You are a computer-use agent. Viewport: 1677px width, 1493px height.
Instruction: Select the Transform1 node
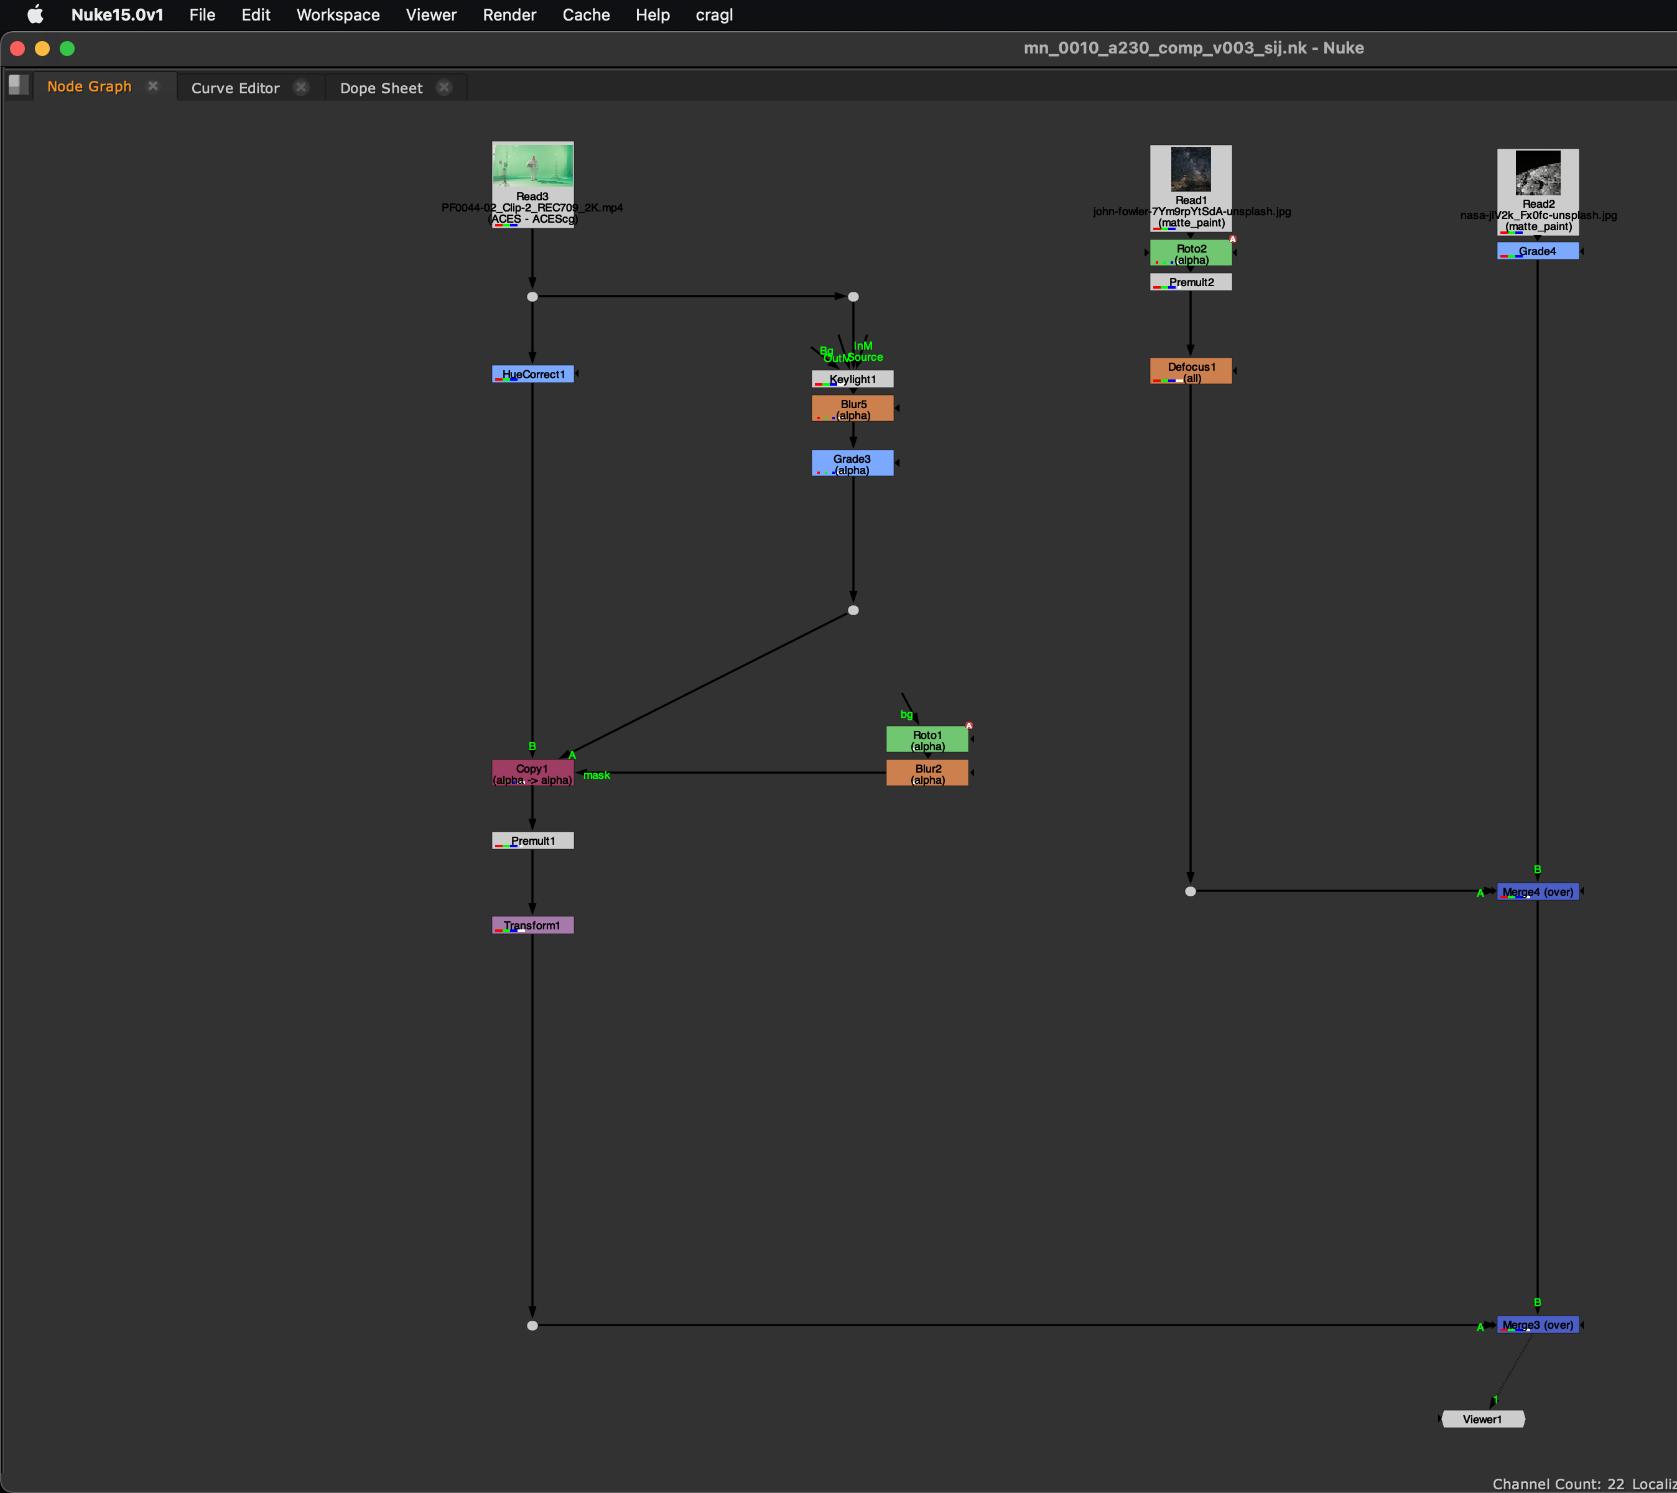click(x=532, y=924)
